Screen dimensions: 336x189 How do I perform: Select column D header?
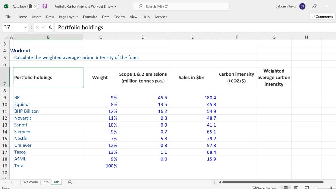[143, 37]
